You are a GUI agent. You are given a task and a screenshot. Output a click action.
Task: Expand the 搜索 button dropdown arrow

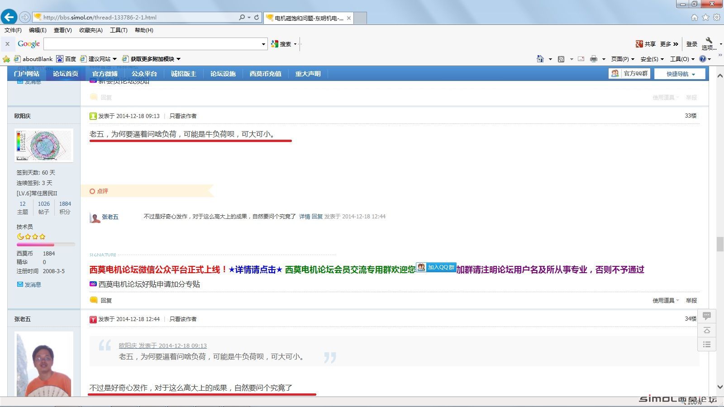click(x=295, y=44)
